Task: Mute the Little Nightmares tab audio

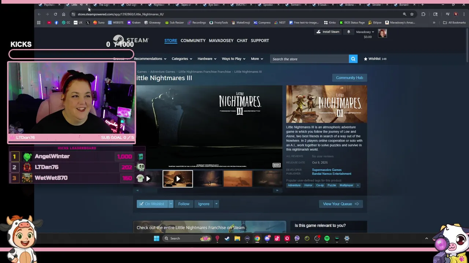Action: pos(81,5)
